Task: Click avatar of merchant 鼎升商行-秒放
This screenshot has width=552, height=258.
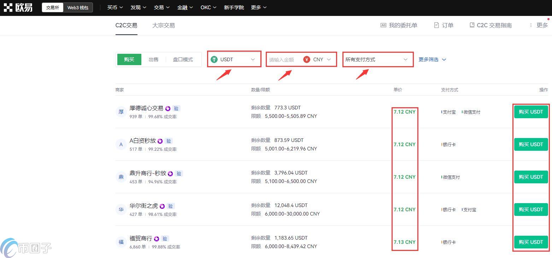Action: [121, 177]
